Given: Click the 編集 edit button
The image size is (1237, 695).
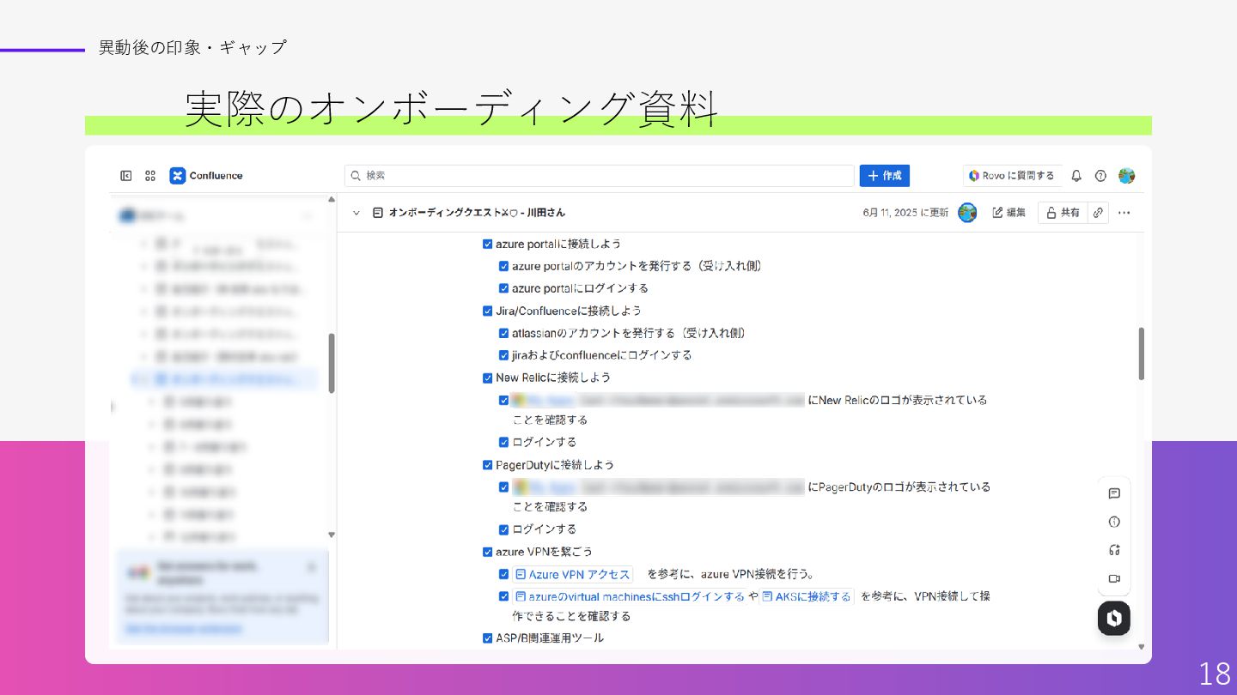Looking at the screenshot, I should pos(1009,213).
